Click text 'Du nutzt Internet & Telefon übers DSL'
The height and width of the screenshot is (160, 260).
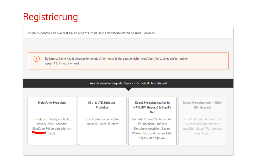pos(102,121)
